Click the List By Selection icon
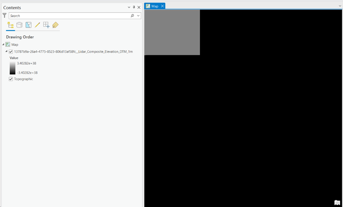Viewport: 343px width, 207px height. [28, 25]
